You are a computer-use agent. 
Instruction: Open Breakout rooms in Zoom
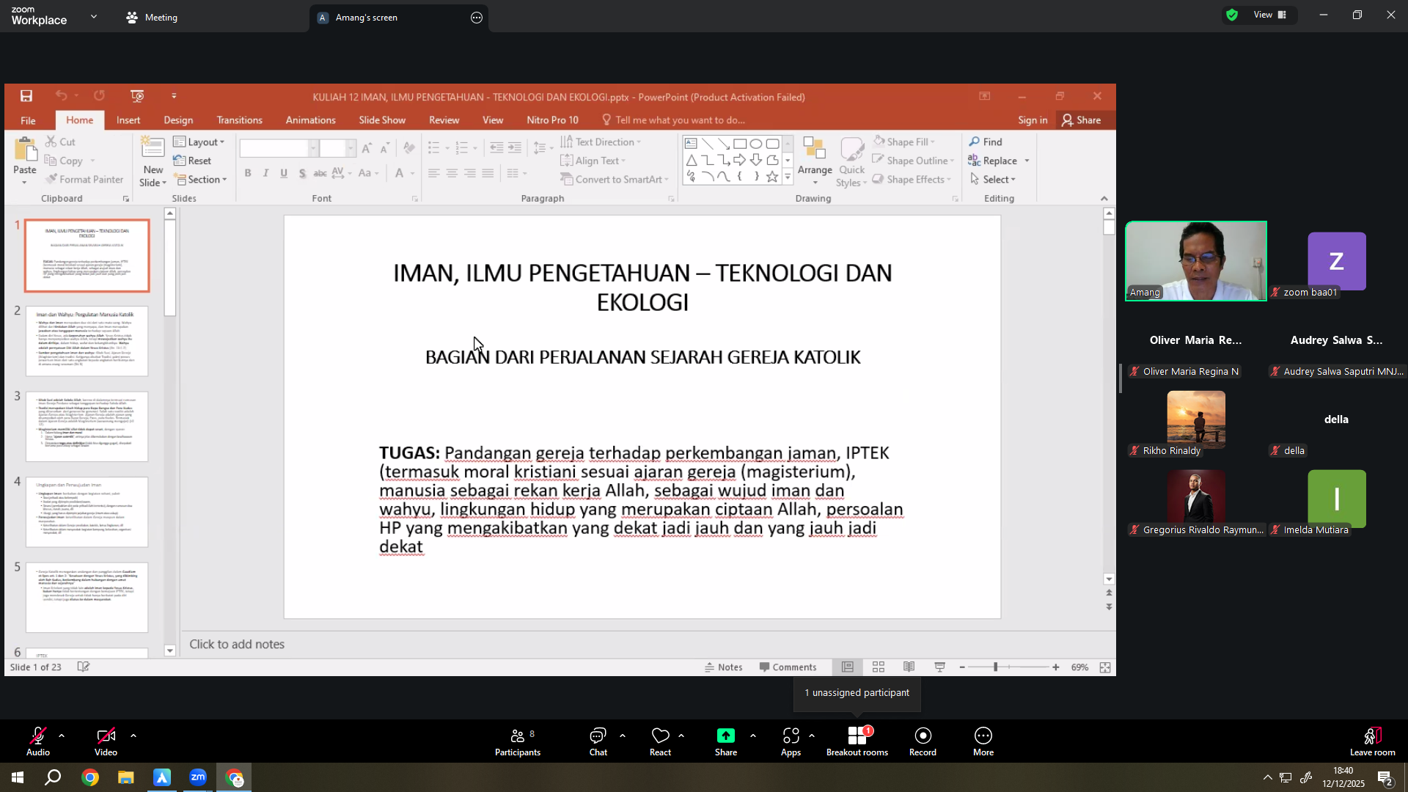[857, 741]
